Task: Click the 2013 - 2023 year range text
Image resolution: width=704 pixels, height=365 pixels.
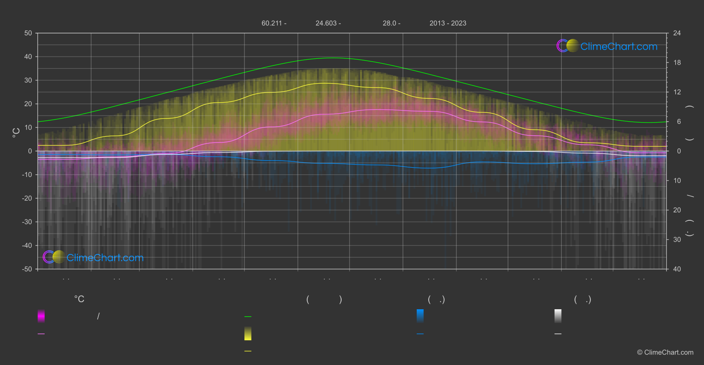Action: [448, 23]
